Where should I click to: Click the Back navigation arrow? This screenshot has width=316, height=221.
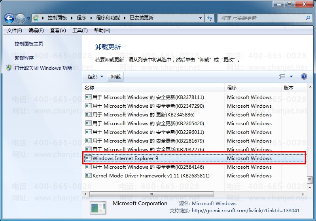[x=9, y=18]
